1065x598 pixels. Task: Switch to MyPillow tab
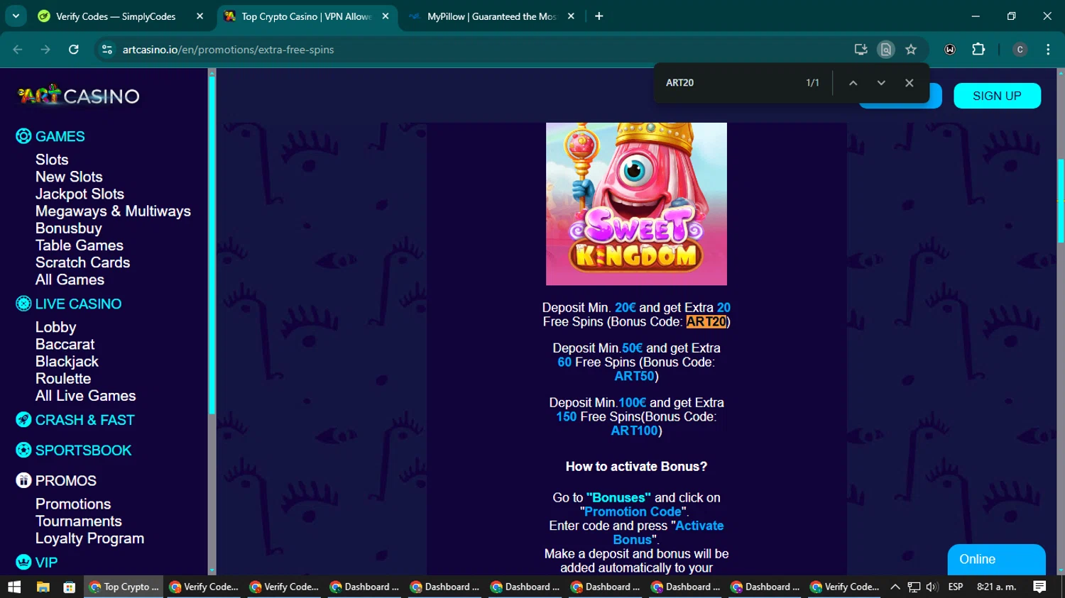pyautogui.click(x=491, y=16)
